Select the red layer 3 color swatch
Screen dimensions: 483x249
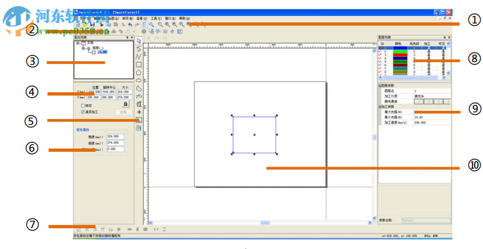coord(400,55)
